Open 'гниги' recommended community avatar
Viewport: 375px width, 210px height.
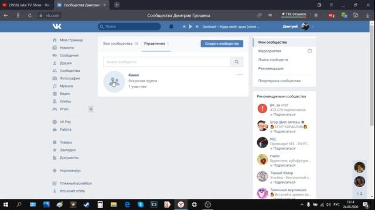(262, 159)
